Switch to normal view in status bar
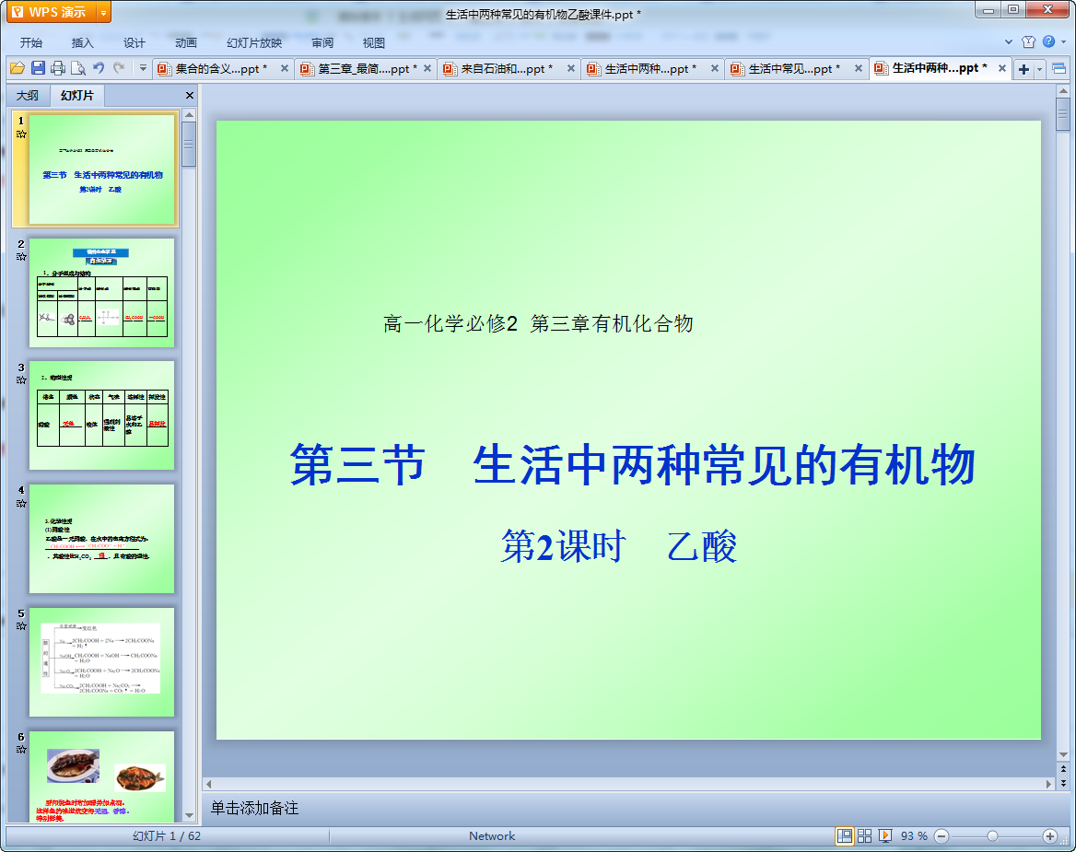 pos(844,835)
